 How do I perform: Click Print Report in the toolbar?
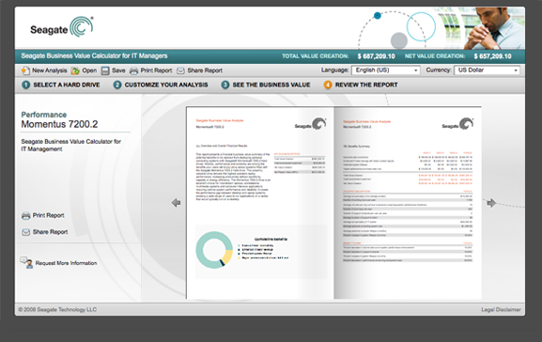click(156, 70)
